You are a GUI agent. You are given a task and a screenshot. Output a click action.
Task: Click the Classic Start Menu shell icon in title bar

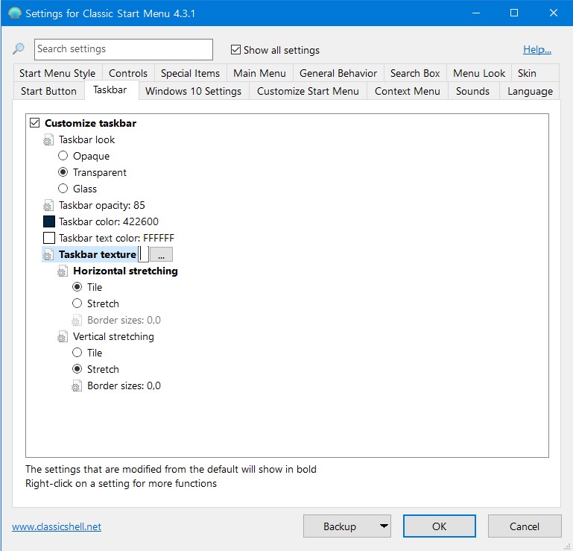coord(15,13)
